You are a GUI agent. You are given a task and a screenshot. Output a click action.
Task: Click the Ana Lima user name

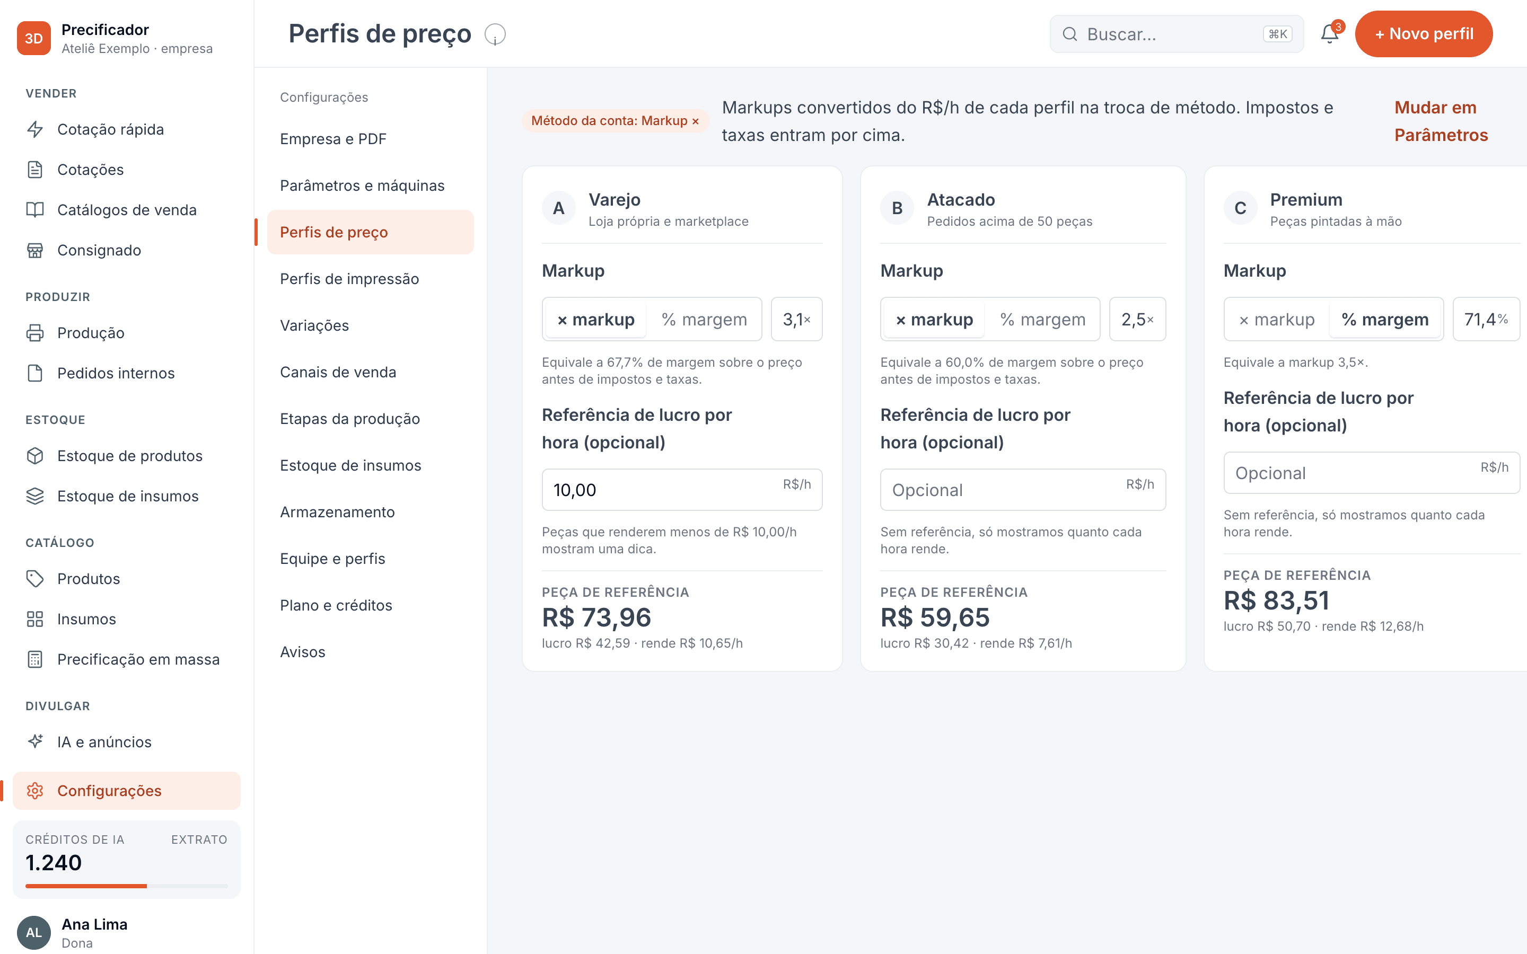(x=95, y=924)
